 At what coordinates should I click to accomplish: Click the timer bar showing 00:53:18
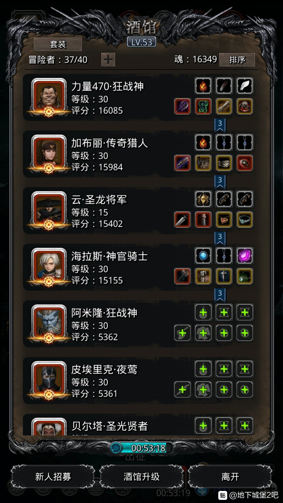(x=141, y=448)
